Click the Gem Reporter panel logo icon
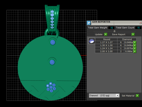 (89, 23)
